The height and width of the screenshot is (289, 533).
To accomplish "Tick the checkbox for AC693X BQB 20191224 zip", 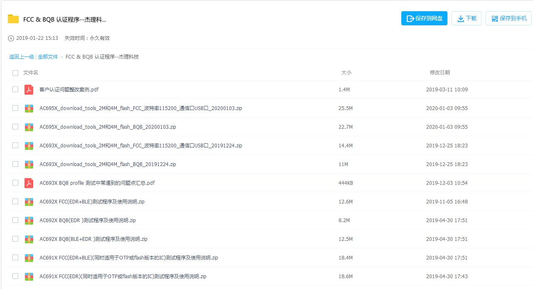I will pos(15,164).
